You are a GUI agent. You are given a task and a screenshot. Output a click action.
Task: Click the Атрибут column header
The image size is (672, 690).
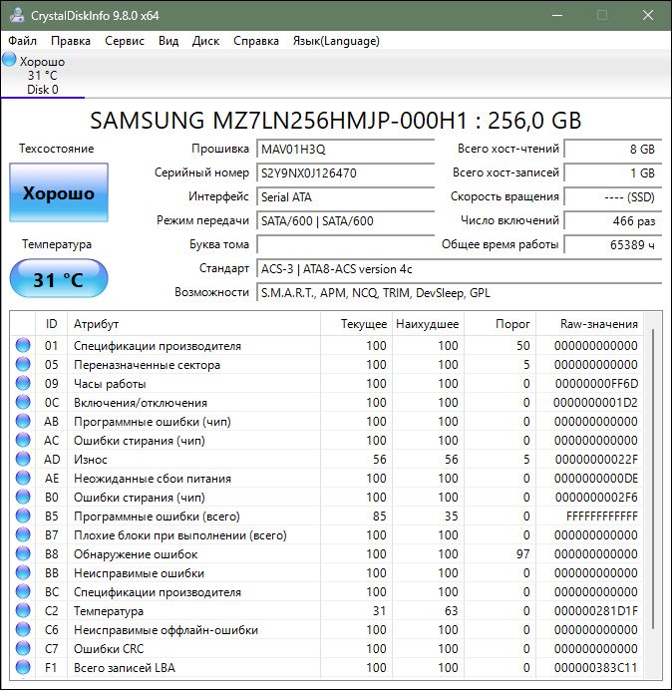(193, 324)
